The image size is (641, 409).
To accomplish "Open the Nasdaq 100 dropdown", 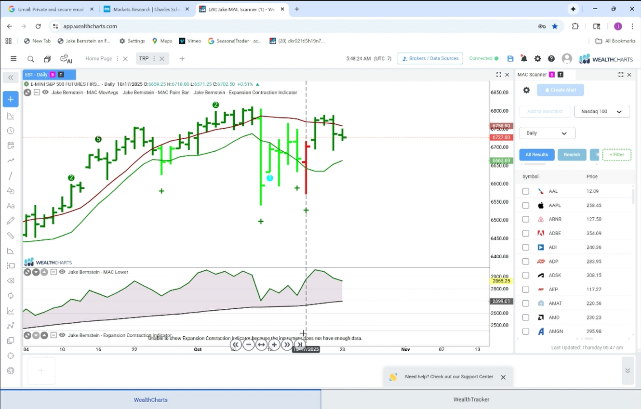I will pos(602,111).
